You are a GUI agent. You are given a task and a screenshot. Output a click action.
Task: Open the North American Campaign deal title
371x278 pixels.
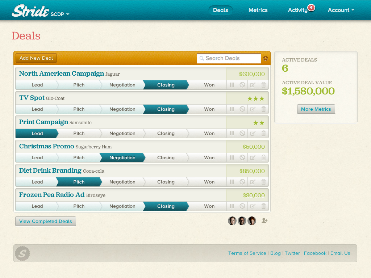(x=62, y=73)
